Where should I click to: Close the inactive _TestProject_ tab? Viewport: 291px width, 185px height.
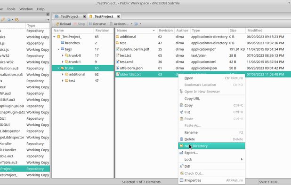(84, 16)
